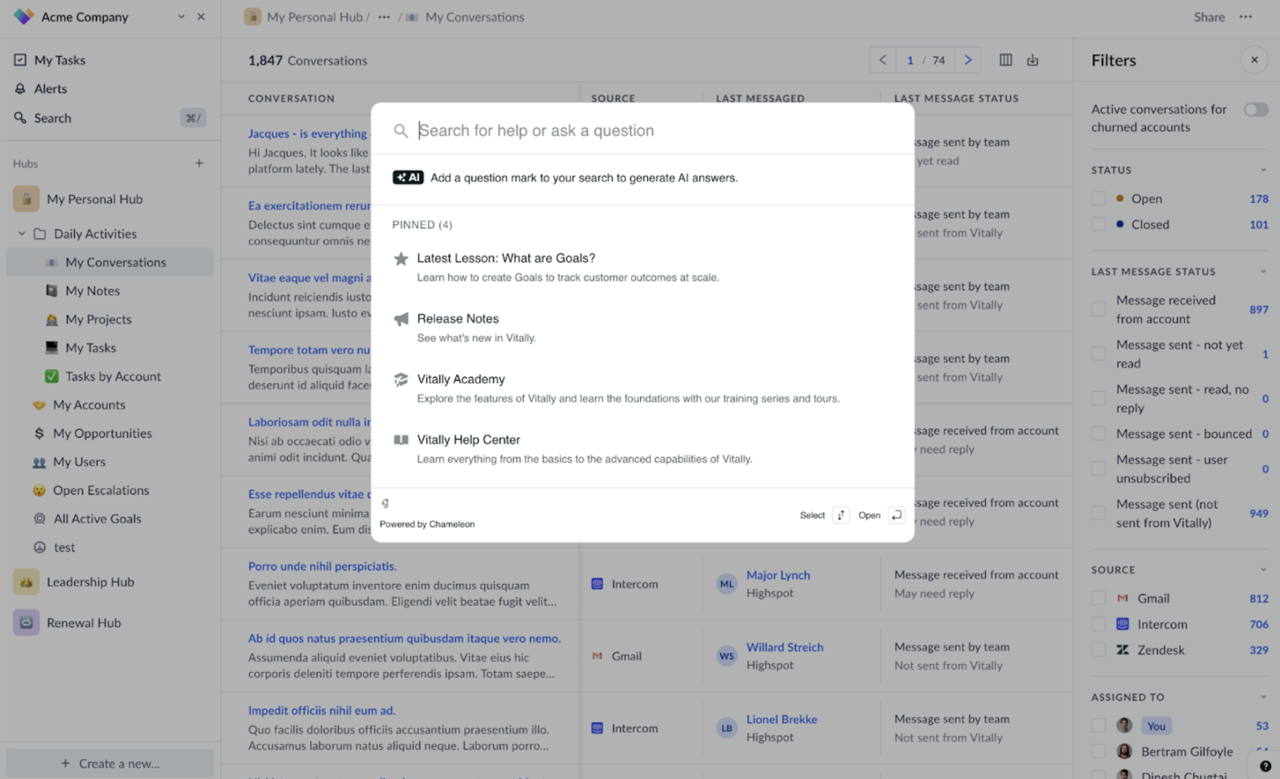Screen dimensions: 1280x779
Task: Check the You assignee checkbox
Action: click(x=1098, y=725)
